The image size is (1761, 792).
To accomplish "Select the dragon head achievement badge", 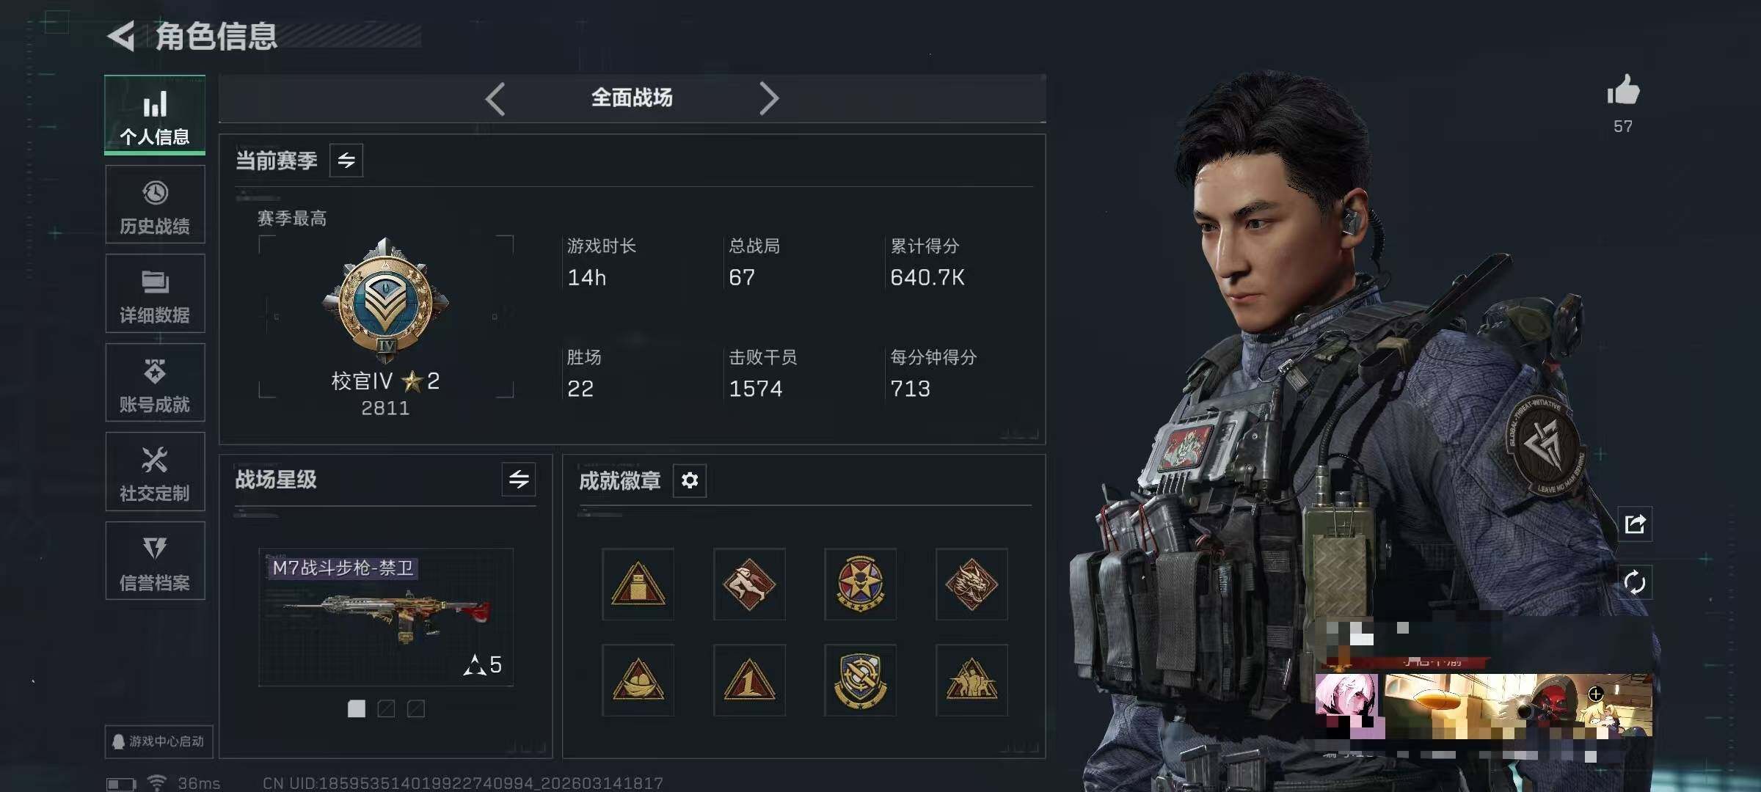I will click(971, 584).
